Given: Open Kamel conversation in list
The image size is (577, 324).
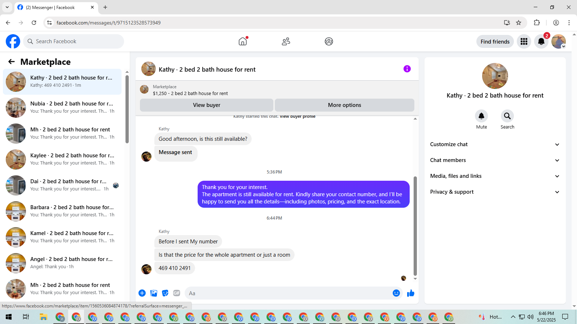Looking at the screenshot, I should (62, 237).
